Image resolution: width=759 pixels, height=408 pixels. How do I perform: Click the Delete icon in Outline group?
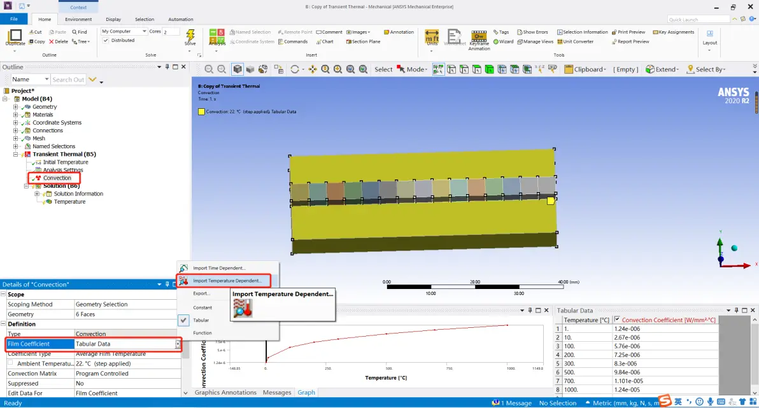[x=52, y=41]
